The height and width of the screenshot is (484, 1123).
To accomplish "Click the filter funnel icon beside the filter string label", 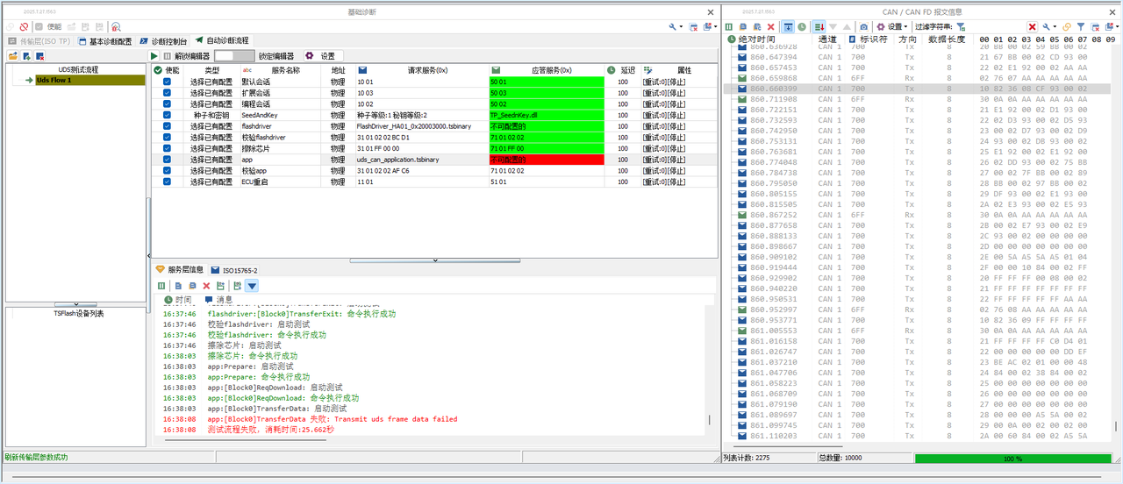I will click(962, 27).
